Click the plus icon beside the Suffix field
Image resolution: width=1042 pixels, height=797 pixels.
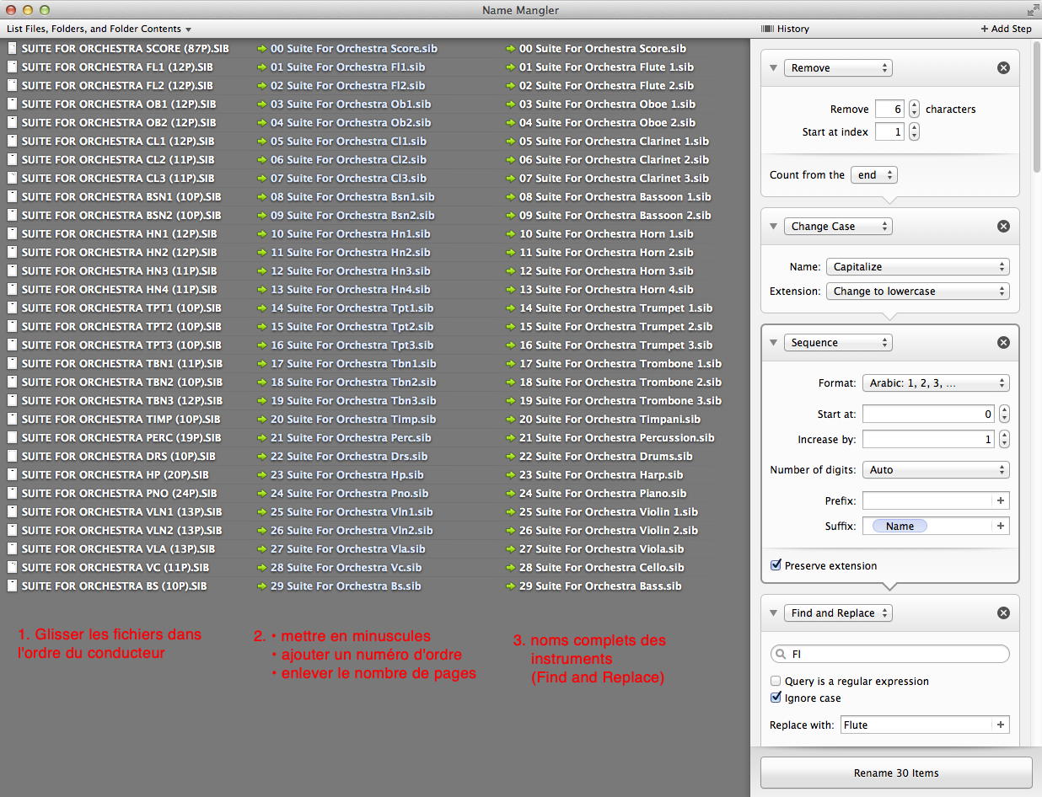tap(1001, 526)
